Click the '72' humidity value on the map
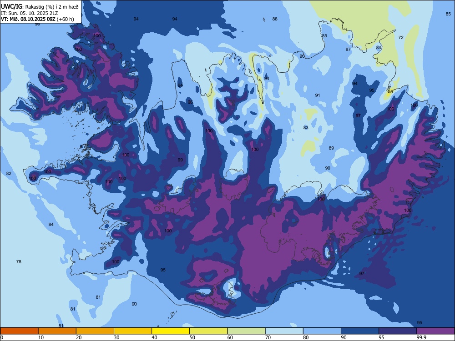 [x=401, y=37]
